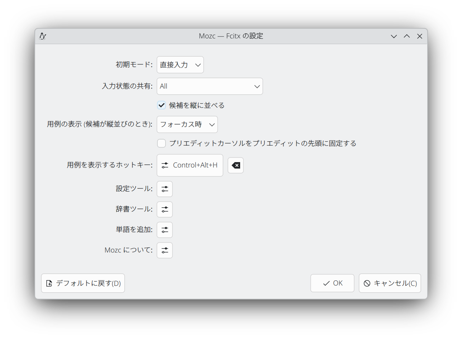Click the document icon on デフォルトに戻す
Viewport: 462px width, 340px height.
[49, 283]
